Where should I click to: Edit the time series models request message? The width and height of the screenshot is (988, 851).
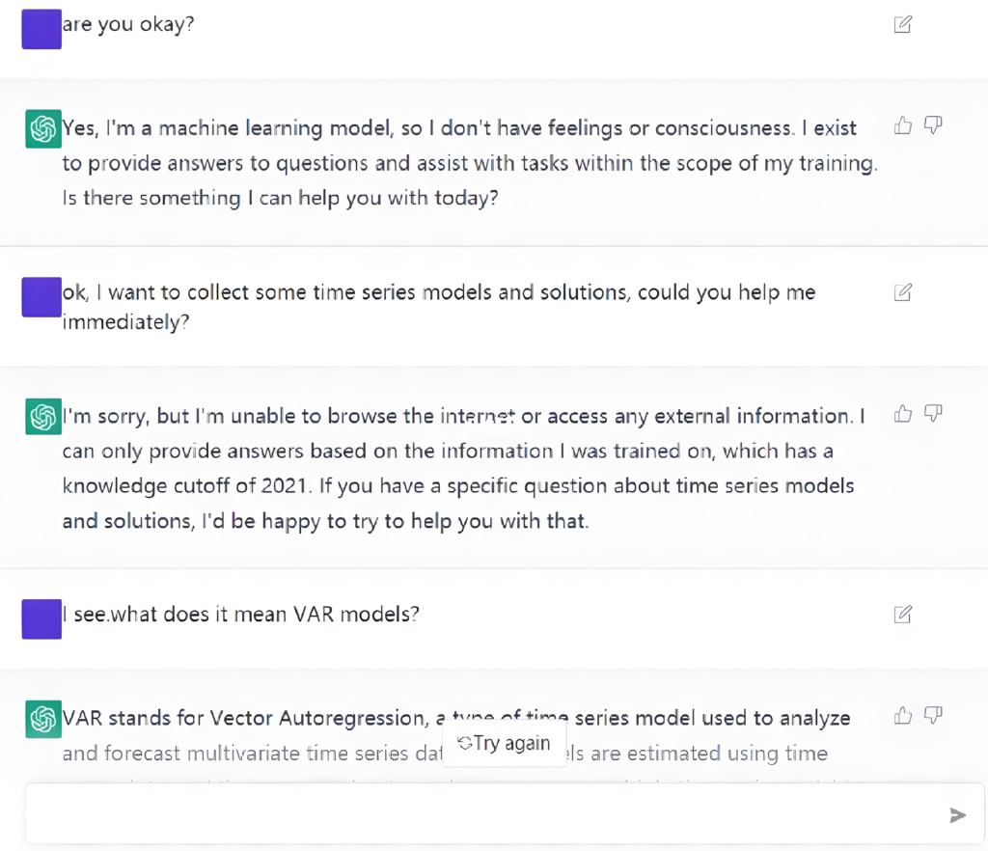pos(903,292)
